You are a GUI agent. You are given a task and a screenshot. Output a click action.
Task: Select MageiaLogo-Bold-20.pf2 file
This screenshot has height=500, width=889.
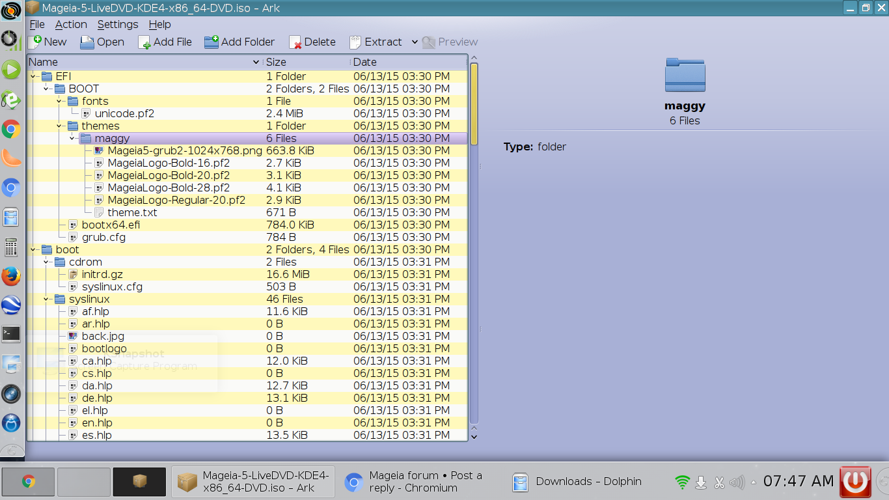pos(169,175)
